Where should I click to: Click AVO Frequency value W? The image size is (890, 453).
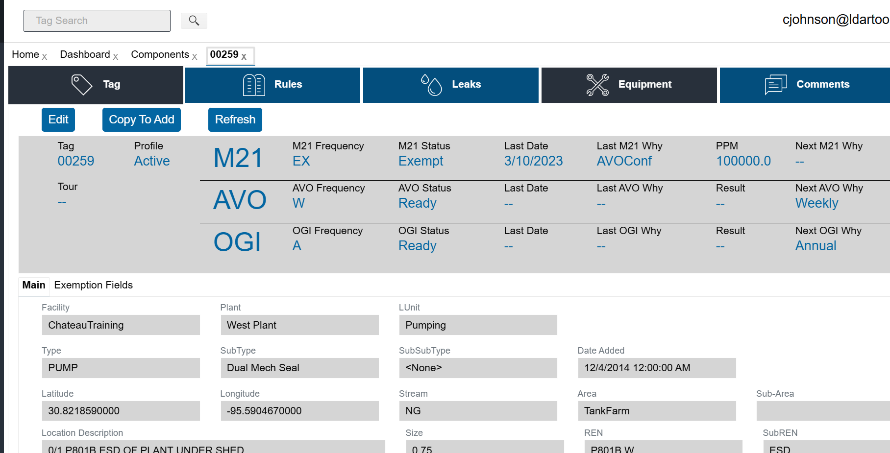[298, 203]
